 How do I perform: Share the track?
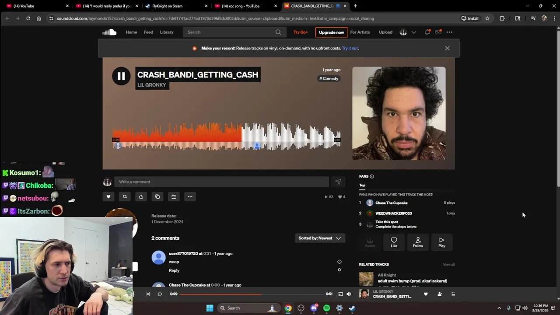pos(141,196)
